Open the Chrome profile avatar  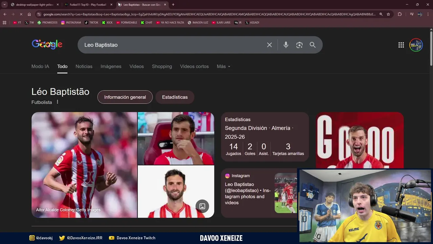[420, 14]
